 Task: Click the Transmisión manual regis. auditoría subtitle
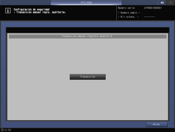(x=40, y=12)
